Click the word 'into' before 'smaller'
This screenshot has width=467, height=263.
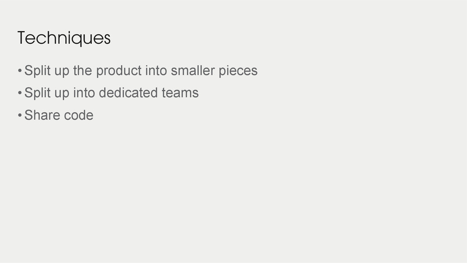click(156, 71)
